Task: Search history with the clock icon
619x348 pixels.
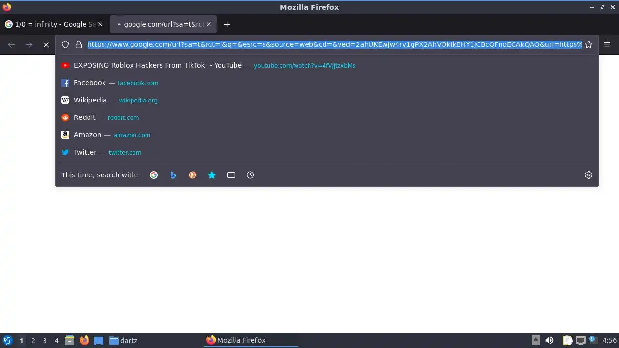Action: coord(250,175)
